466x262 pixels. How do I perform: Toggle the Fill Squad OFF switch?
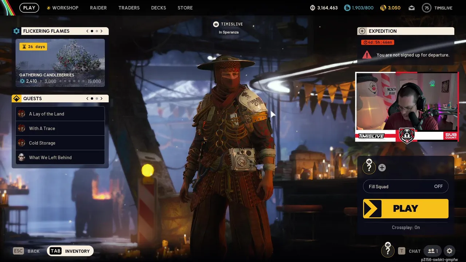[406, 187]
